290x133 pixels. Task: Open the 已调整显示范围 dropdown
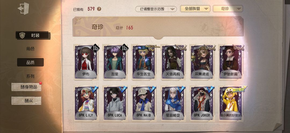click(156, 9)
